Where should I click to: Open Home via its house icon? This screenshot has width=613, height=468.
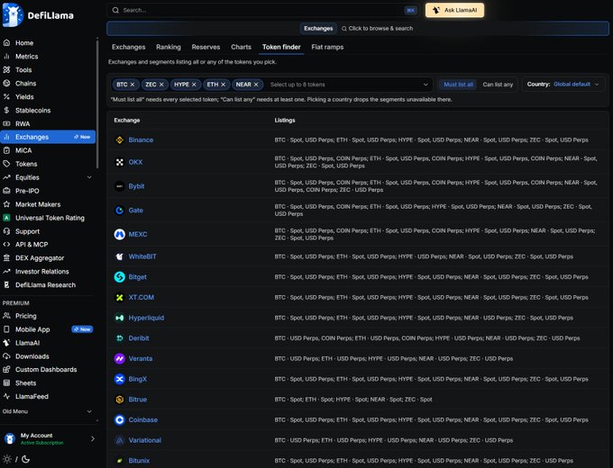coord(6,42)
